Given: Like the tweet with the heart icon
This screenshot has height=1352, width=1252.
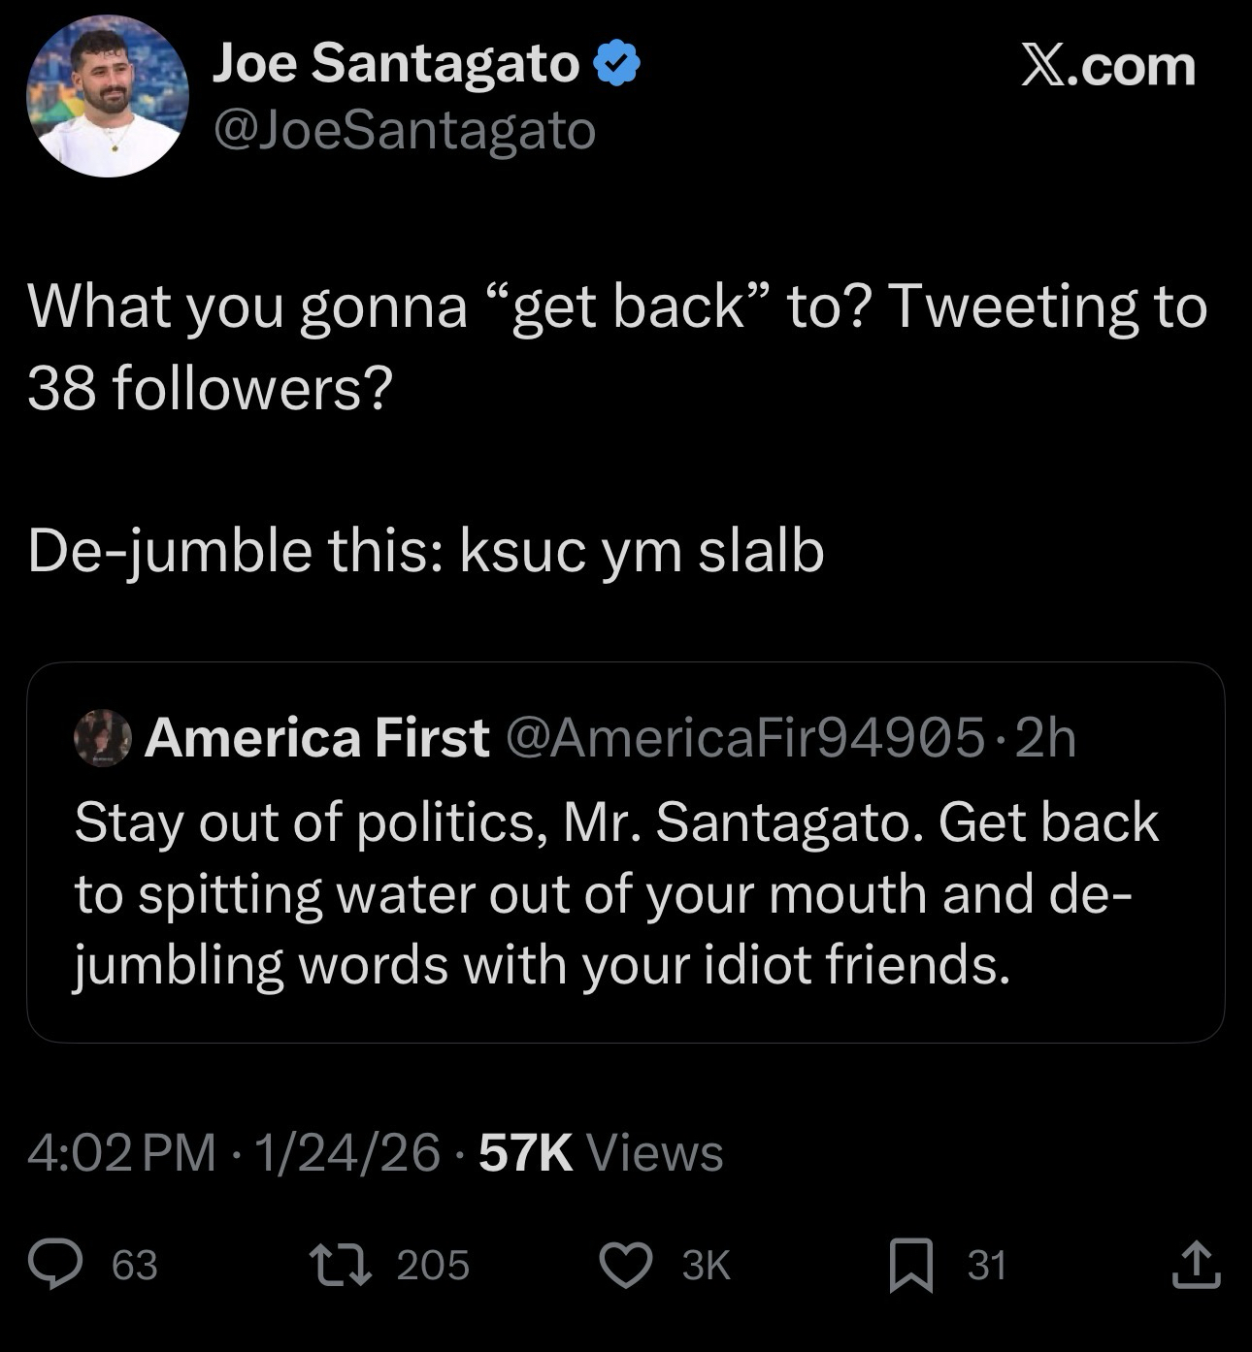Looking at the screenshot, I should coord(625,1265).
